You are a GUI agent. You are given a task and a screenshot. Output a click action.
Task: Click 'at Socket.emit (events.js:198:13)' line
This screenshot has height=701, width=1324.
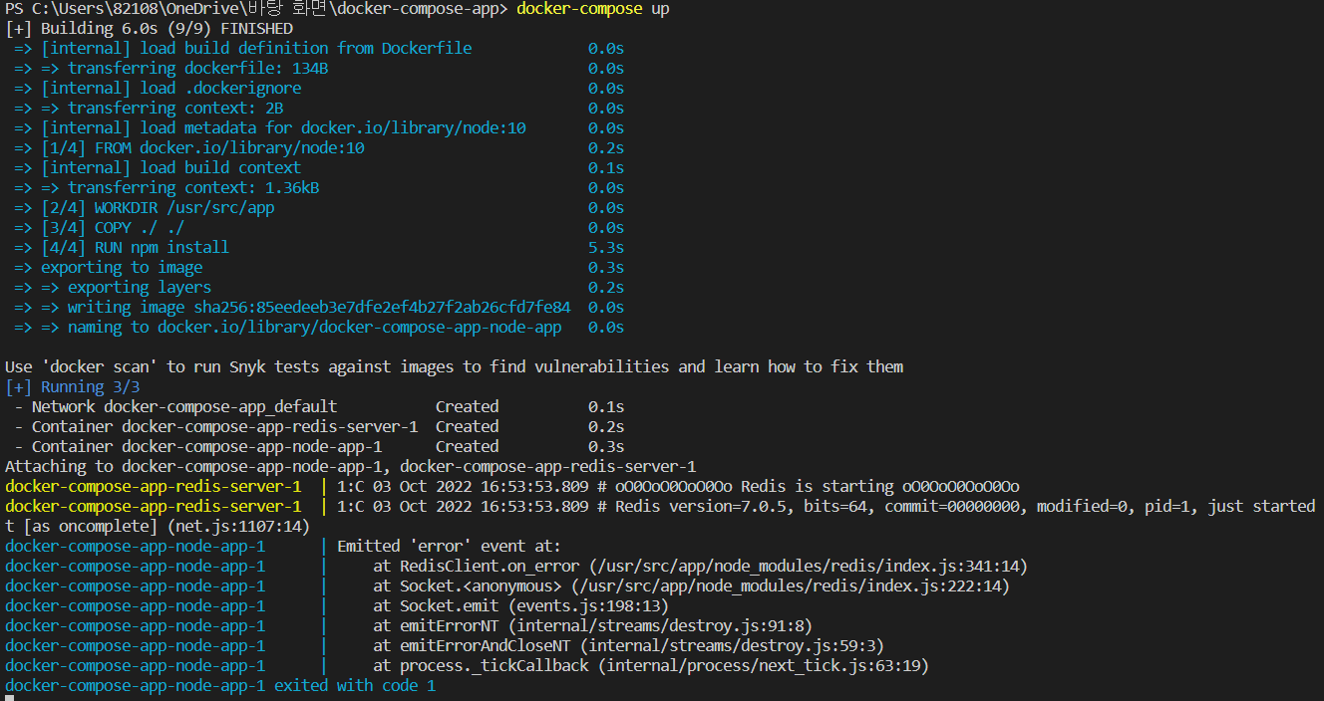coord(337,606)
